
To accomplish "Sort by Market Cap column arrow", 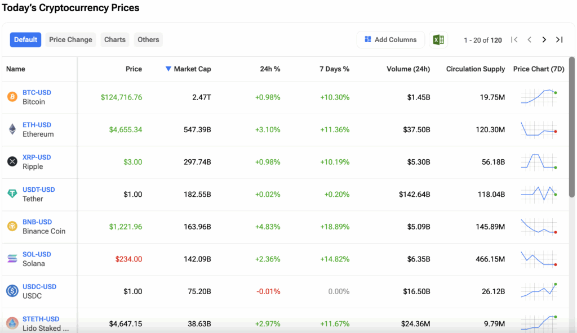I will coord(168,69).
